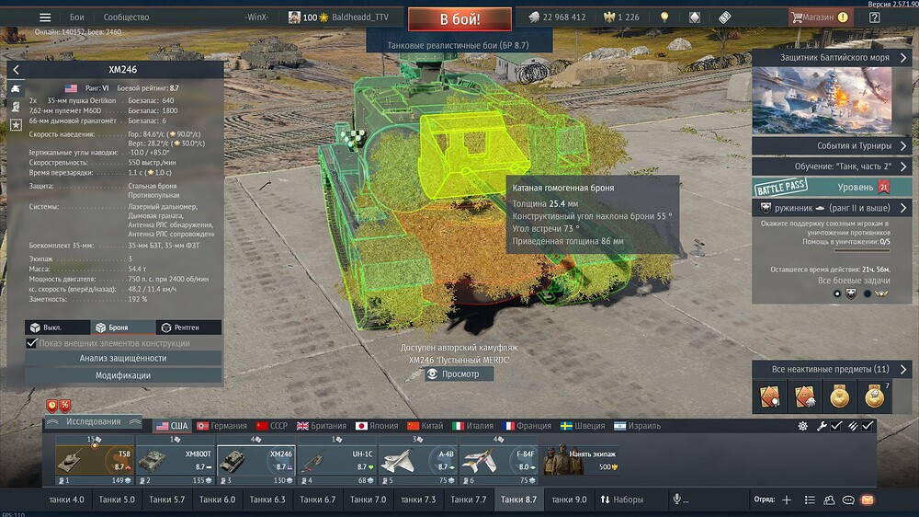This screenshot has height=517, width=919.
Task: Click the lightbulb hints icon
Action: tap(664, 17)
